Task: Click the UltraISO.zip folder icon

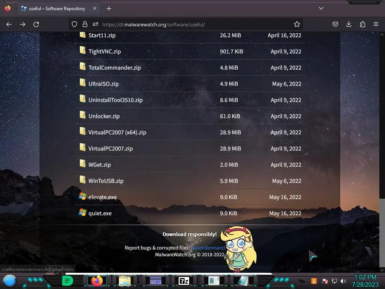Action: coord(82,82)
